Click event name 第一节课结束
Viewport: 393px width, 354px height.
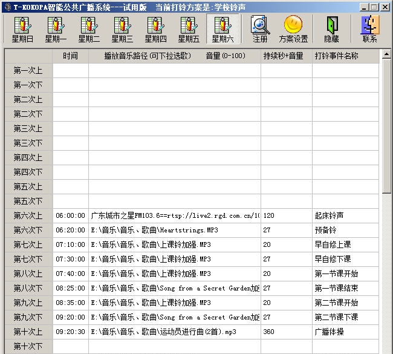click(345, 288)
